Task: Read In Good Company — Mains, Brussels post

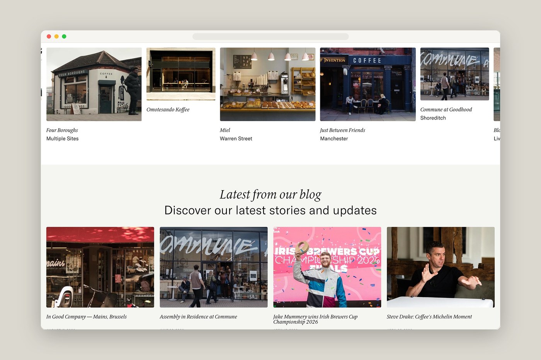Action: click(87, 317)
